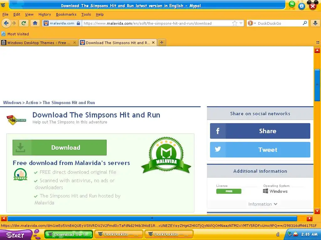
Task: Click the vertical scrollbar down arrow
Action: point(317,211)
